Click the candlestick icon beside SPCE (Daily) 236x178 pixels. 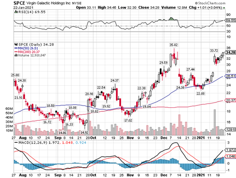click(16, 45)
